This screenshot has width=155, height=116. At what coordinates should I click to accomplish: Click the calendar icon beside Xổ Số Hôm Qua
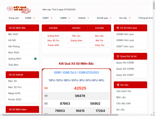point(118,28)
